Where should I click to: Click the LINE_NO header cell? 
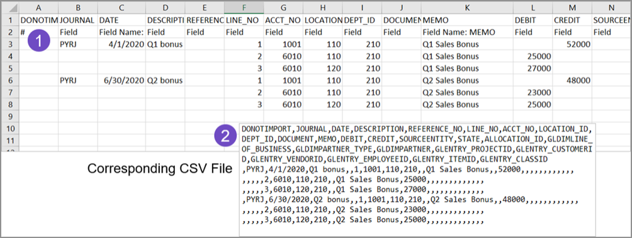click(244, 19)
